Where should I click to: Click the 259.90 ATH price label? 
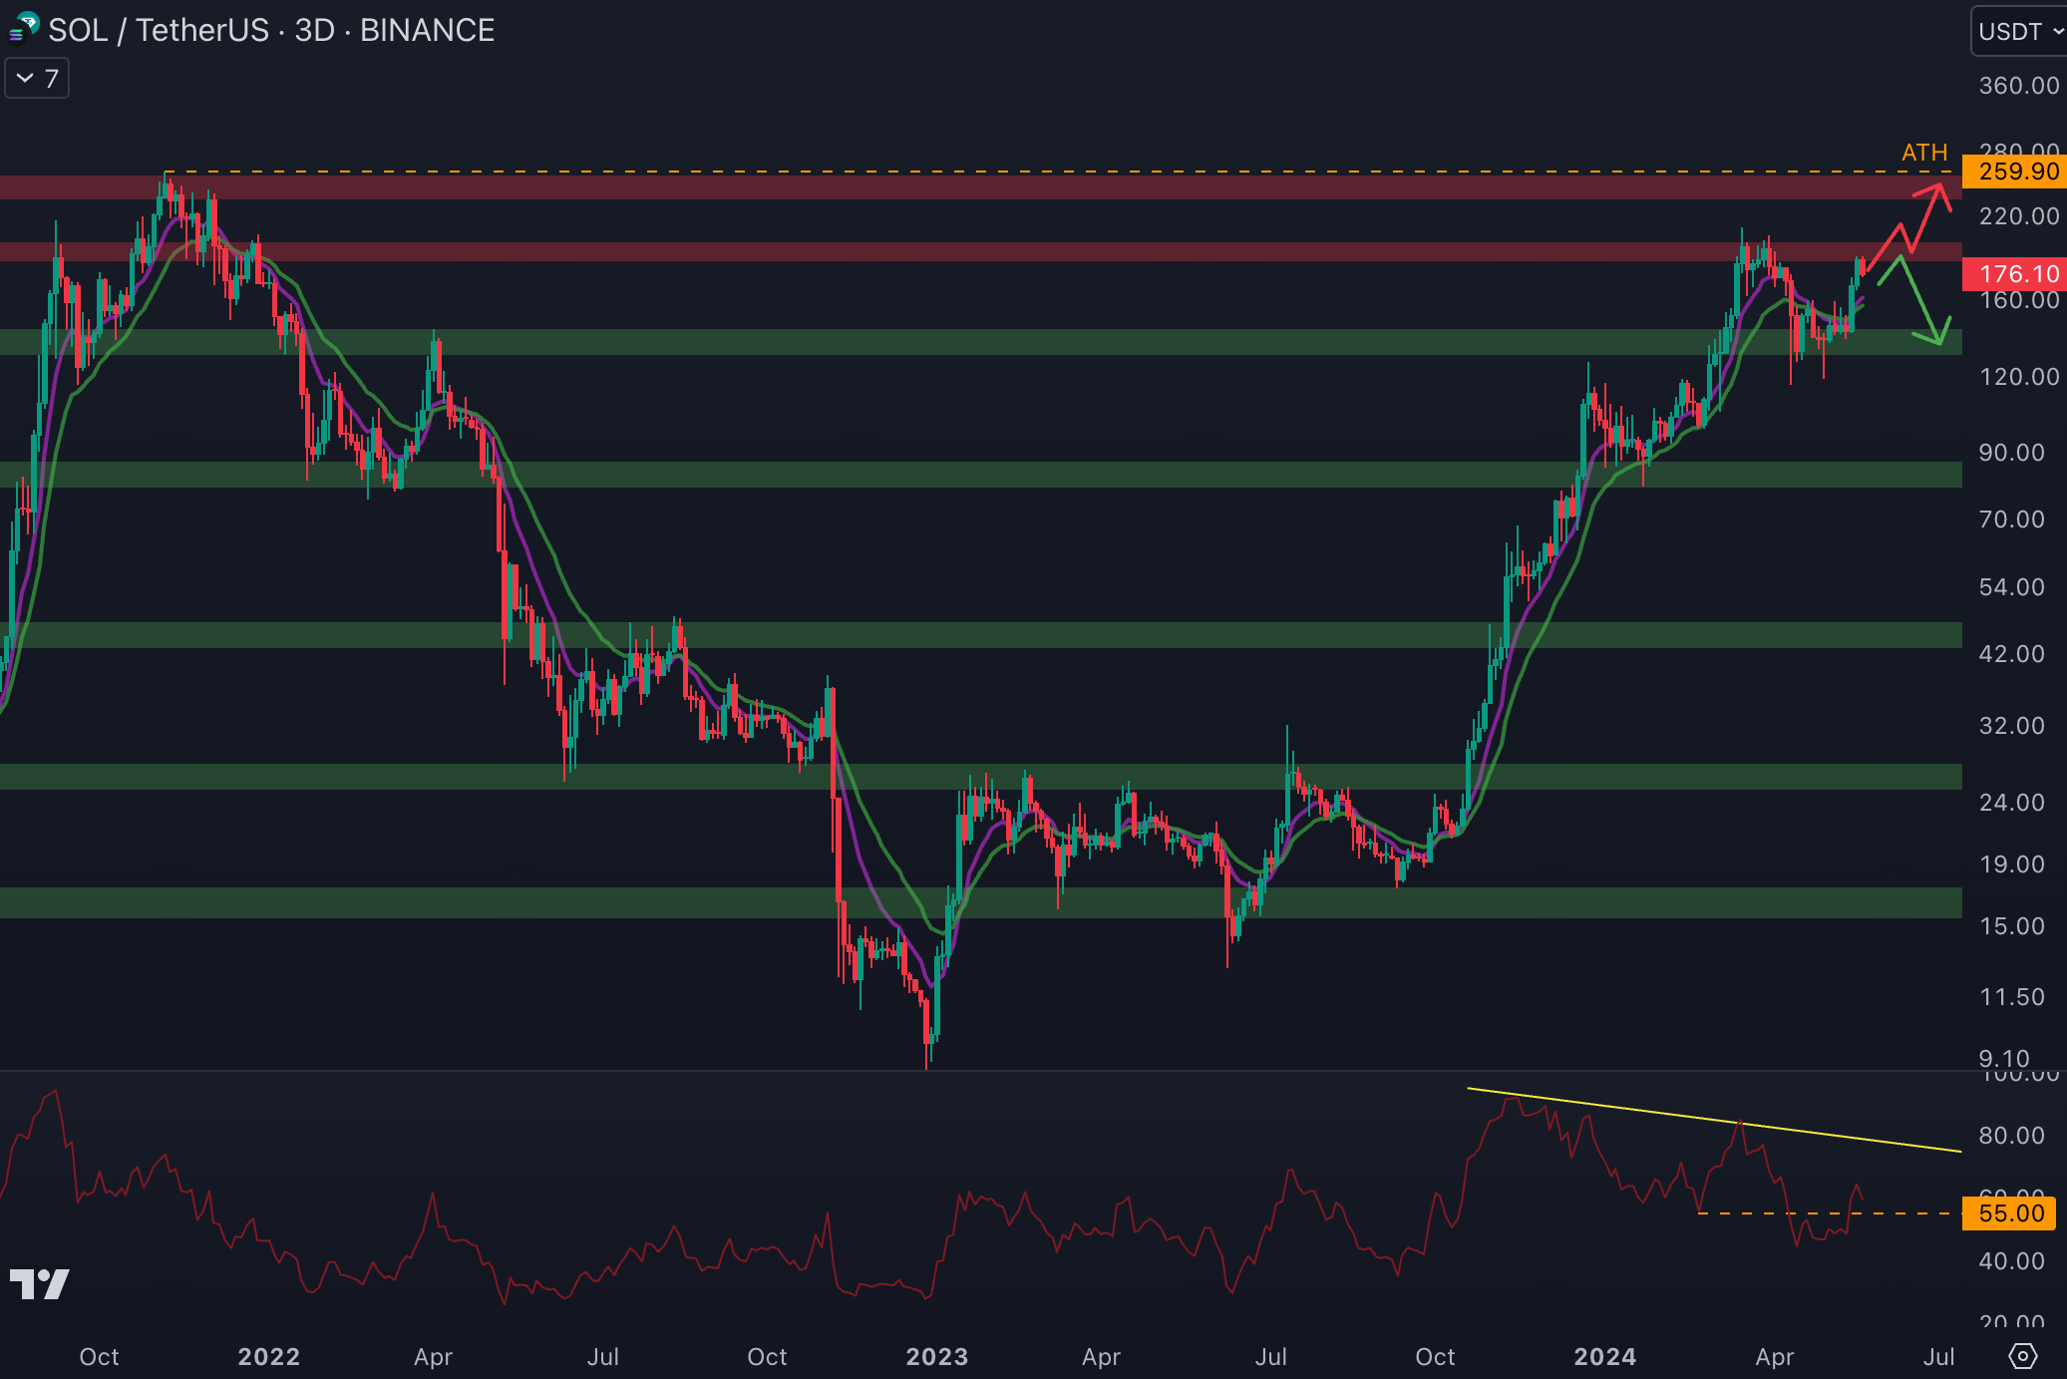tap(2016, 172)
